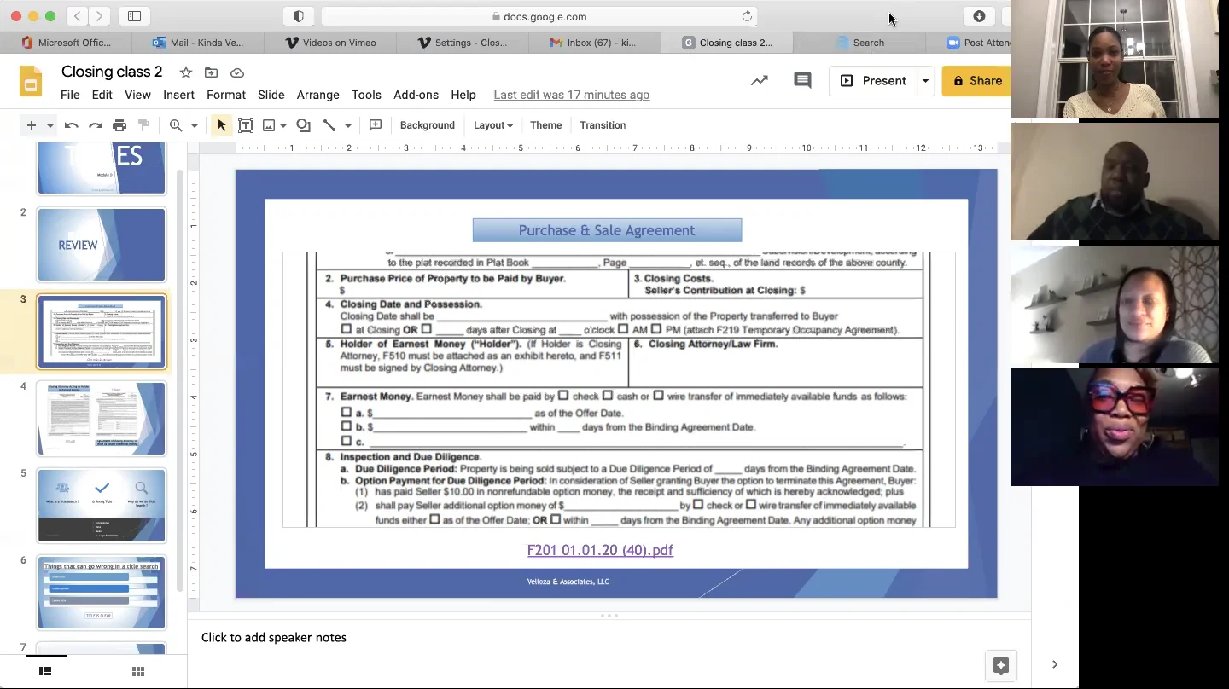Open the F201 01.01.20 (40).pdf link
1229x689 pixels.
click(x=600, y=550)
